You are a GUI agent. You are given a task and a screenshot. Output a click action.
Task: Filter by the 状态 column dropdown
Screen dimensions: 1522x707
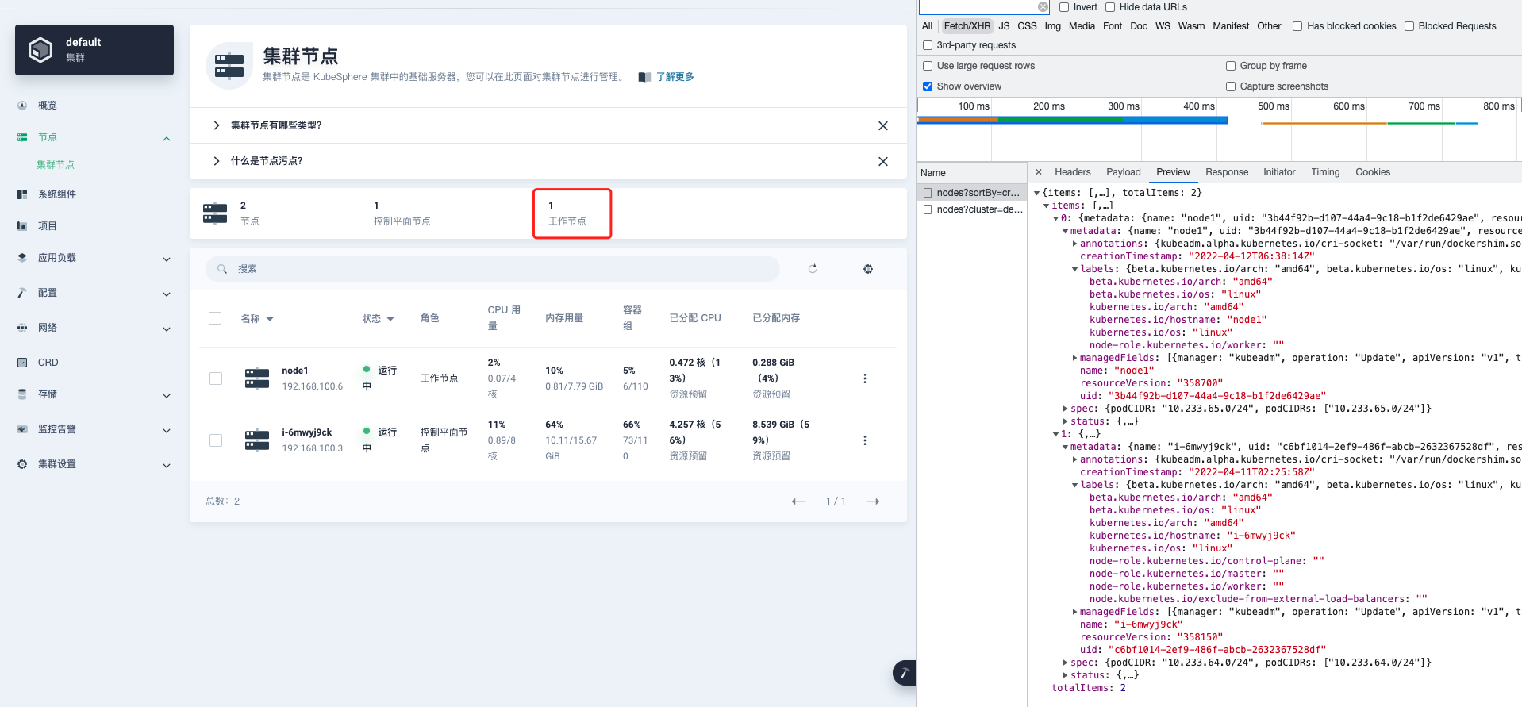(379, 319)
